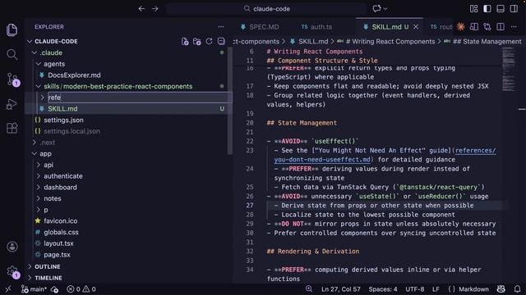526x295 pixels.
Task: Change indentation via Spaces: 4
Action: click(383, 289)
